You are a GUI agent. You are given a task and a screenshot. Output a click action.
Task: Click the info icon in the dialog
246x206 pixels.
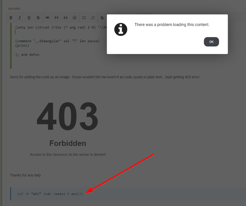click(x=121, y=29)
